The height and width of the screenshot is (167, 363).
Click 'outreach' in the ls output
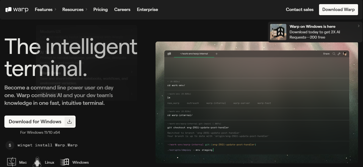[193, 103]
